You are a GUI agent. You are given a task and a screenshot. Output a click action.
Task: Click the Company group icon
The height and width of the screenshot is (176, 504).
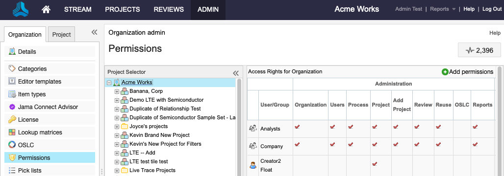[x=253, y=146]
